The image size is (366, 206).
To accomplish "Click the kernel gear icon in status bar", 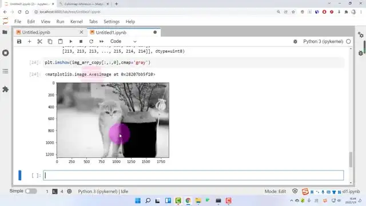I will click(x=69, y=191).
